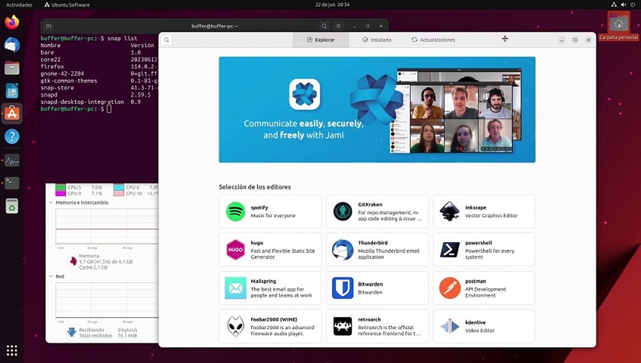
Task: Open the powershell app card
Action: [484, 250]
